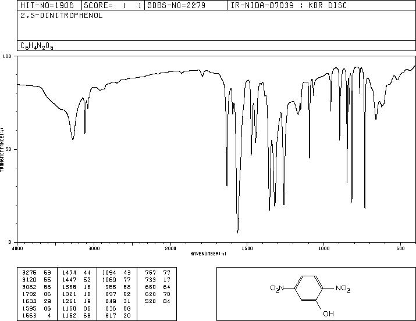Viewport: 416px width, 321px height.
Task: Click the compound name 2,5-DINITROPHENOL
Action: (61, 16)
